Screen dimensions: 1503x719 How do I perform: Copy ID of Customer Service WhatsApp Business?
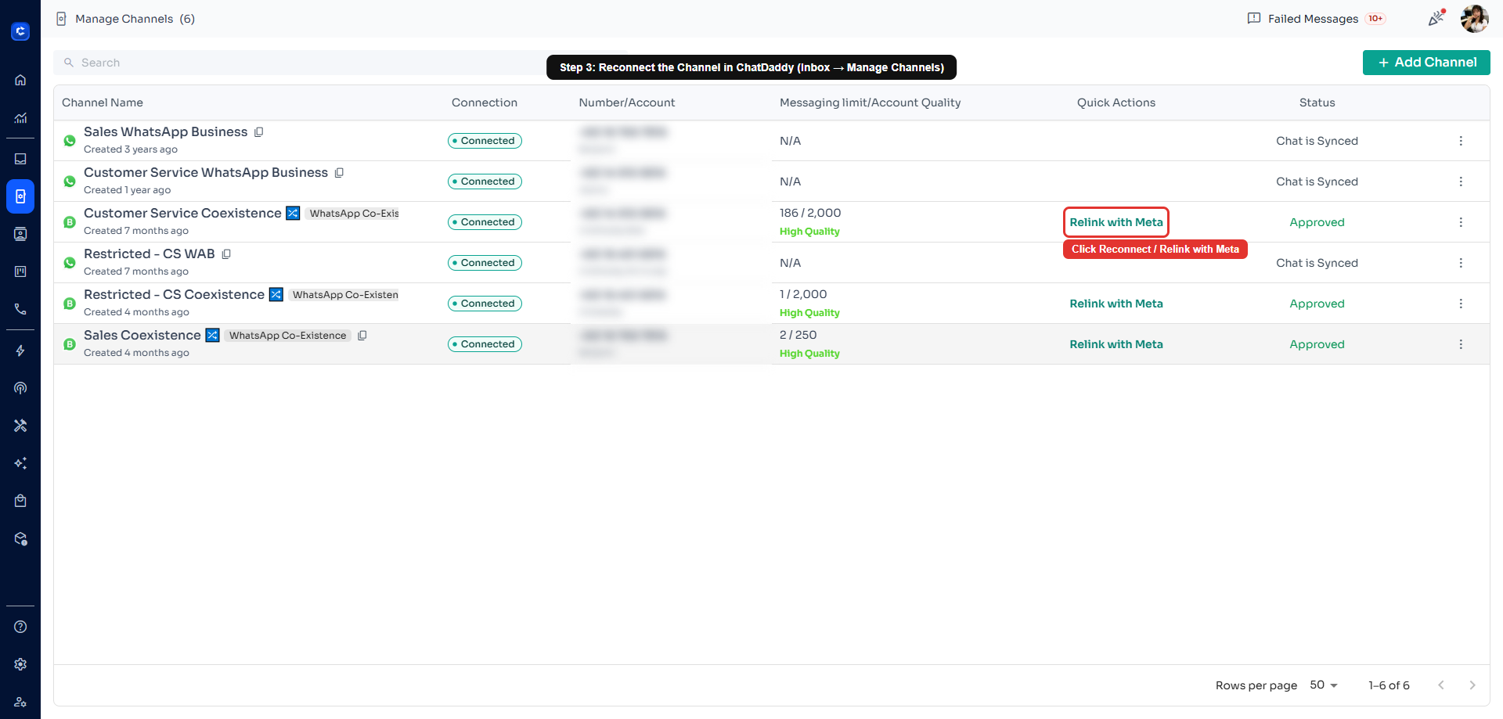coord(339,173)
